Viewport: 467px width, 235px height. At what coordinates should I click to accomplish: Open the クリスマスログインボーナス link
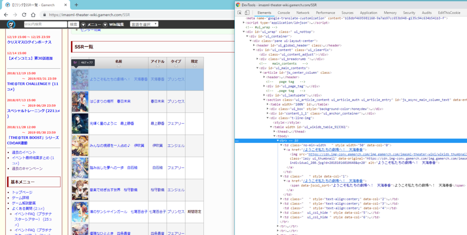tap(29, 42)
